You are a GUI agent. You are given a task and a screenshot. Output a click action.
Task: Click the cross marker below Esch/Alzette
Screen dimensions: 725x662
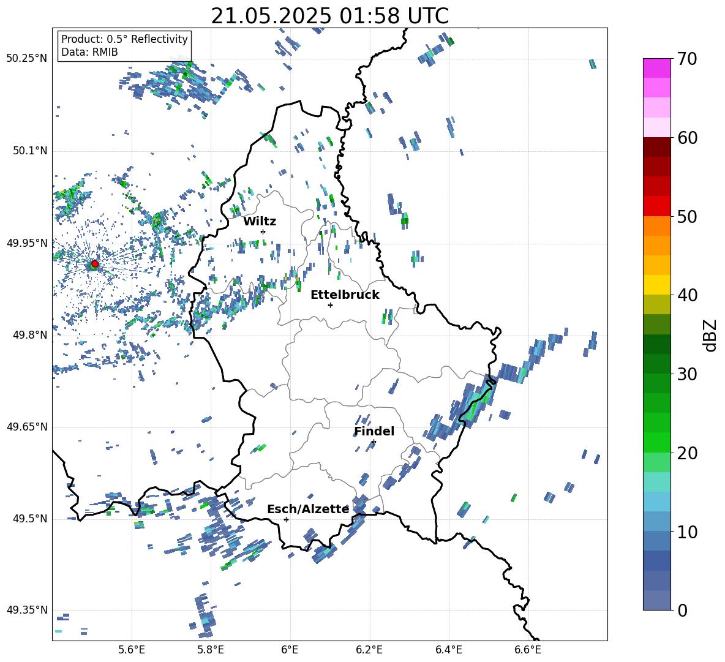point(286,519)
